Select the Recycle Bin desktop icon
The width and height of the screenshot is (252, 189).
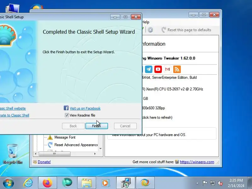coord(13,154)
